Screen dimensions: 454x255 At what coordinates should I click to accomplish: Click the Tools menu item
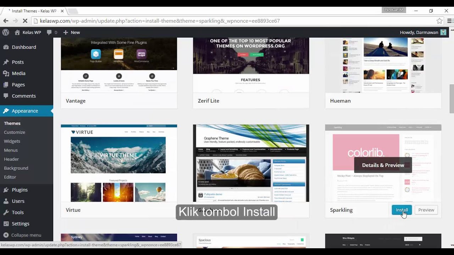click(27, 212)
